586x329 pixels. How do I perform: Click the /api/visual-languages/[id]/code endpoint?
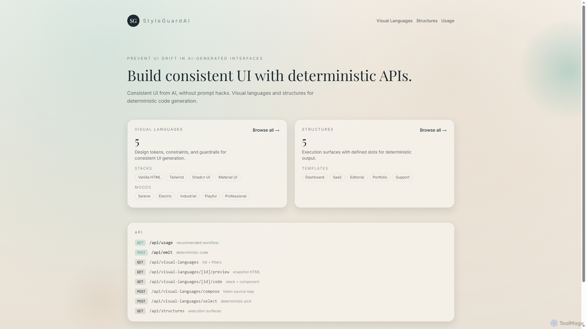[185, 282]
